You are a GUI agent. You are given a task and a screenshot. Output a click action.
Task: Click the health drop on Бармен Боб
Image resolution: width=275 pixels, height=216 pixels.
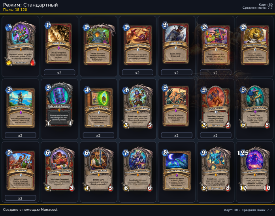[x=111, y=188]
